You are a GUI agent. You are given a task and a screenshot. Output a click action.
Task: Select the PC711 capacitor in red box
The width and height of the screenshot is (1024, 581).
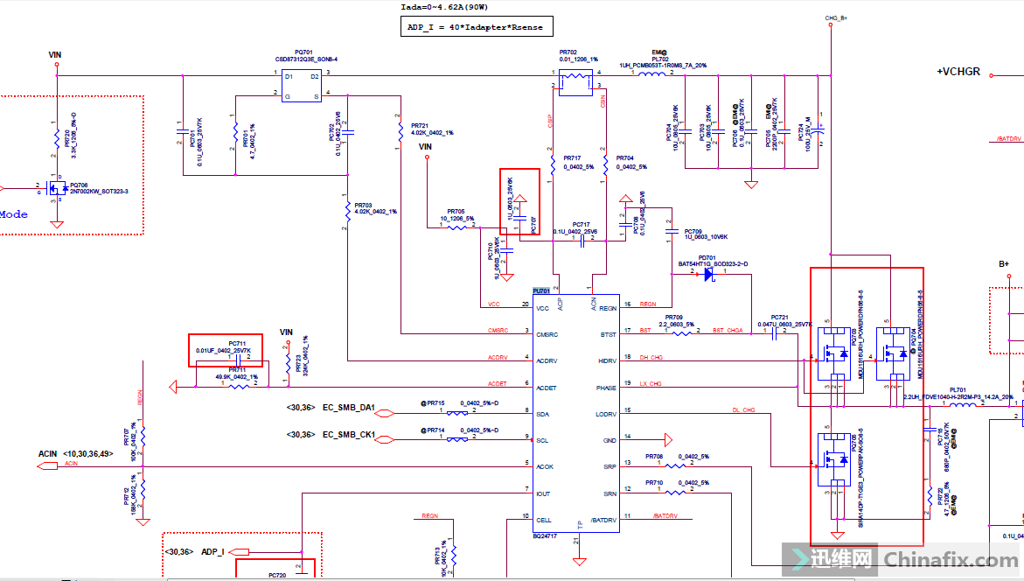(x=238, y=358)
